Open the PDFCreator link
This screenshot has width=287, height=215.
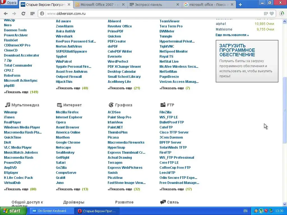[117, 41]
